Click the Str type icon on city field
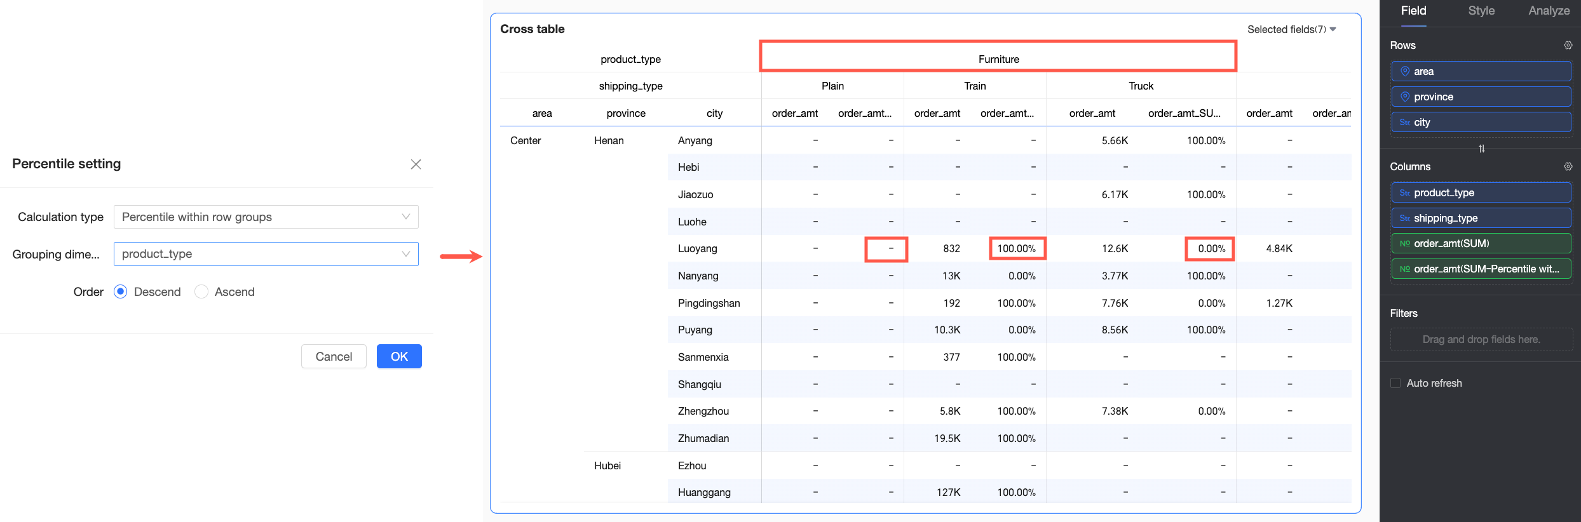Image resolution: width=1581 pixels, height=522 pixels. (x=1405, y=123)
